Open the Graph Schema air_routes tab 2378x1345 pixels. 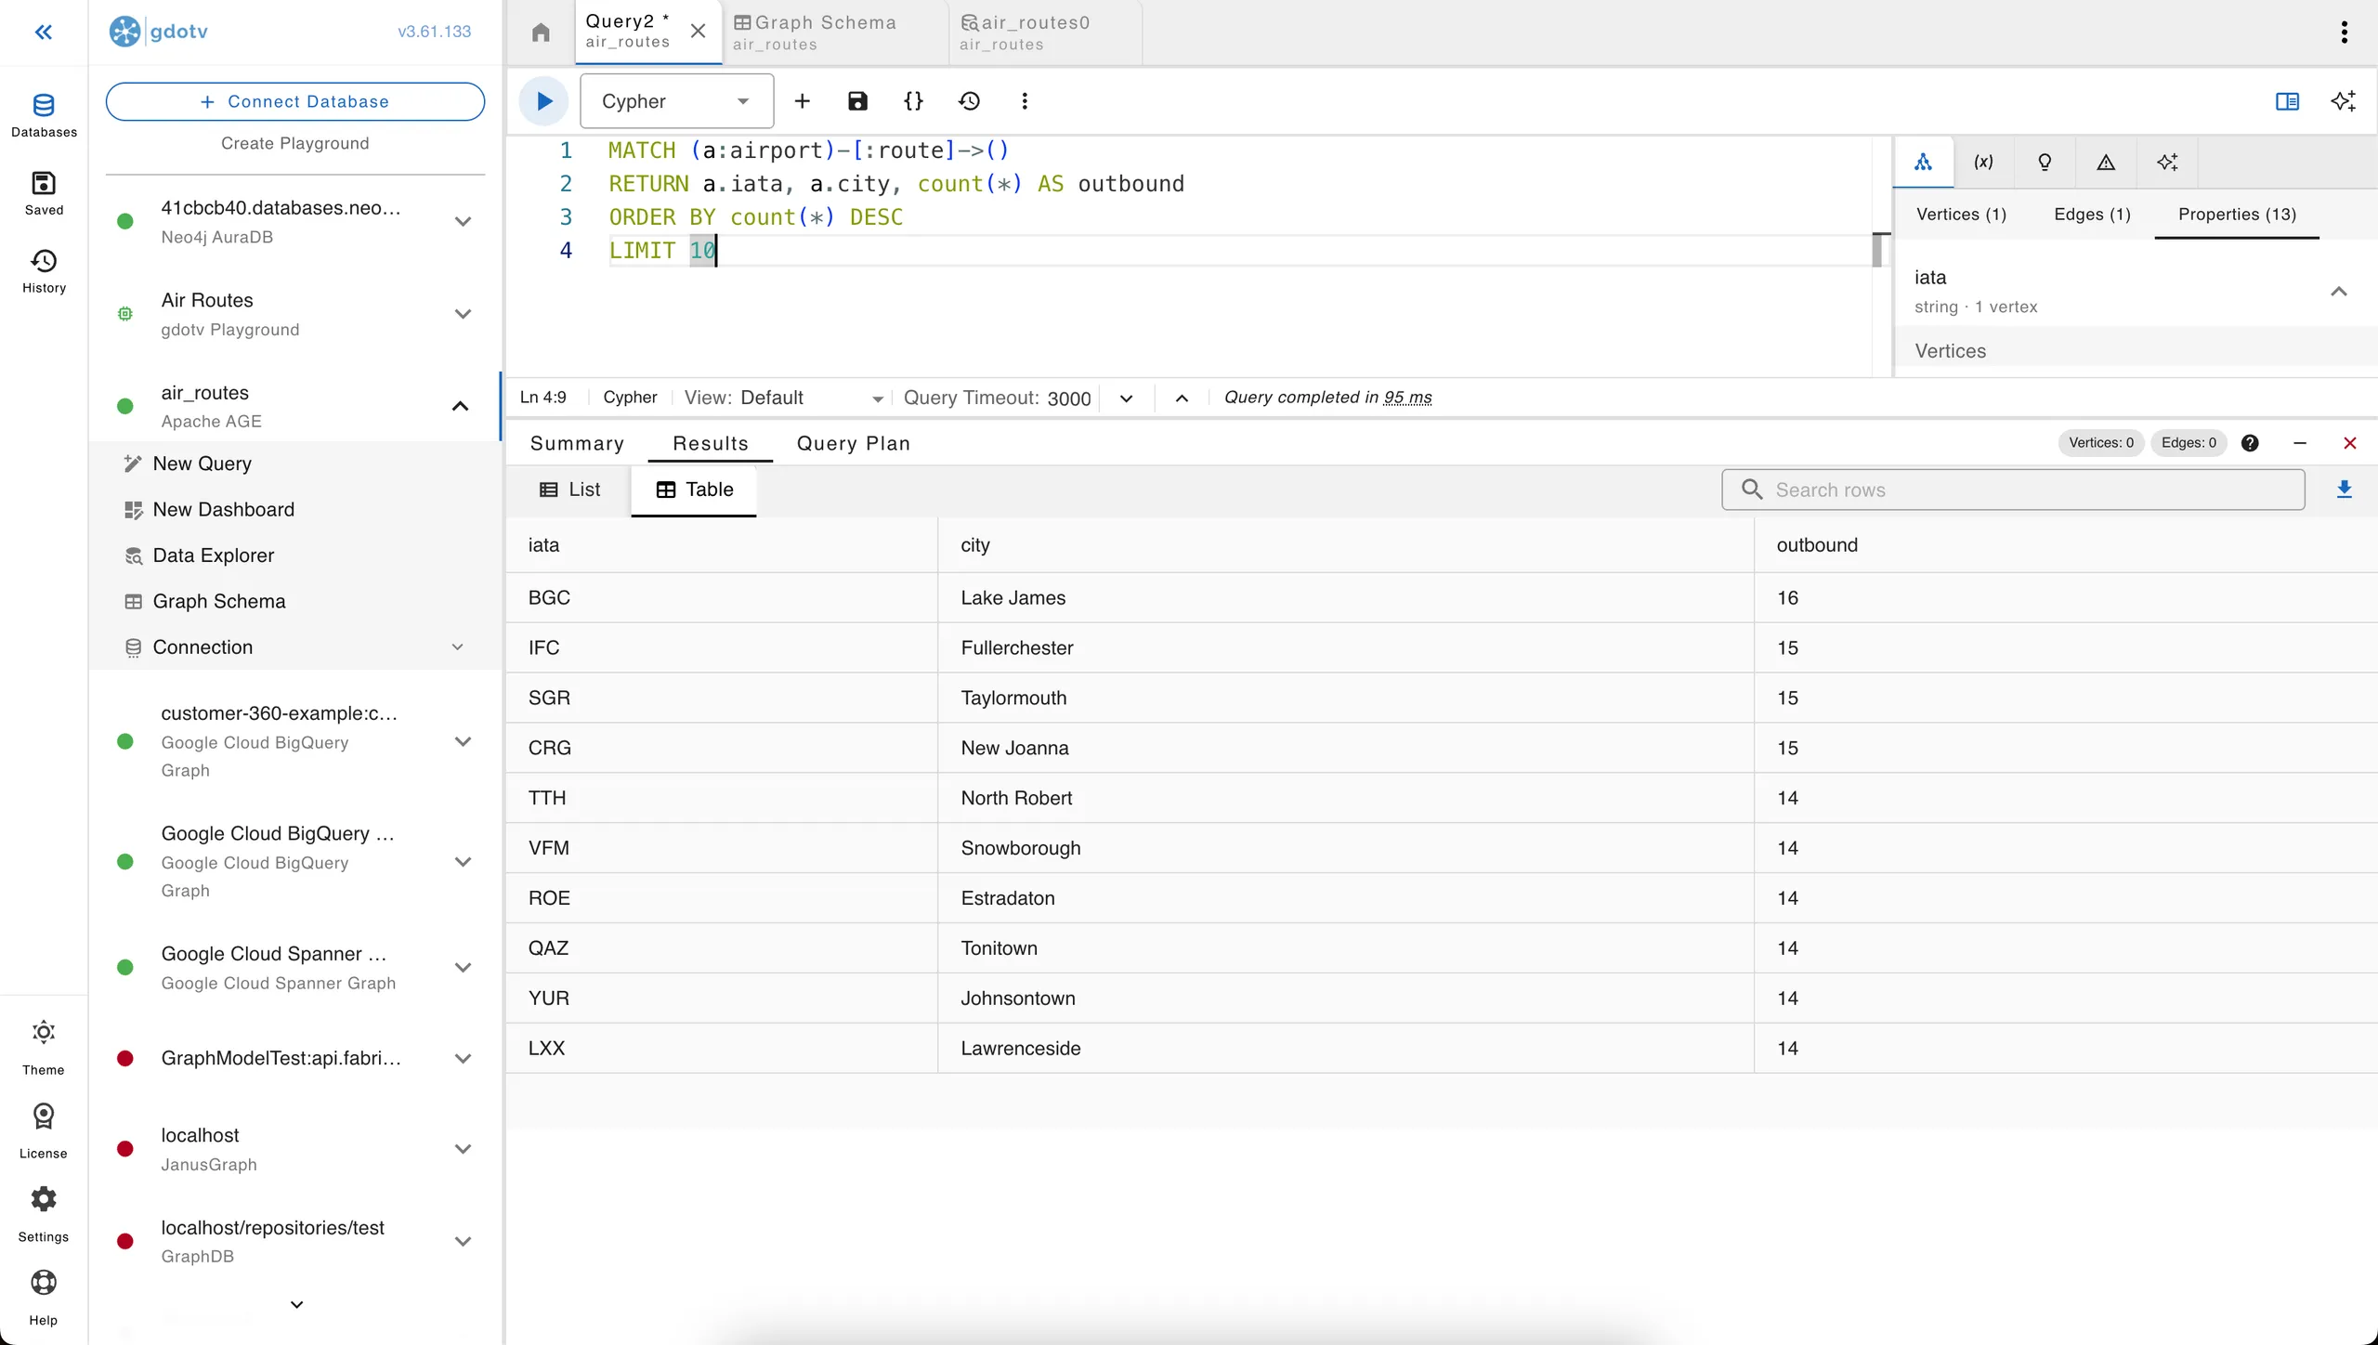point(834,33)
